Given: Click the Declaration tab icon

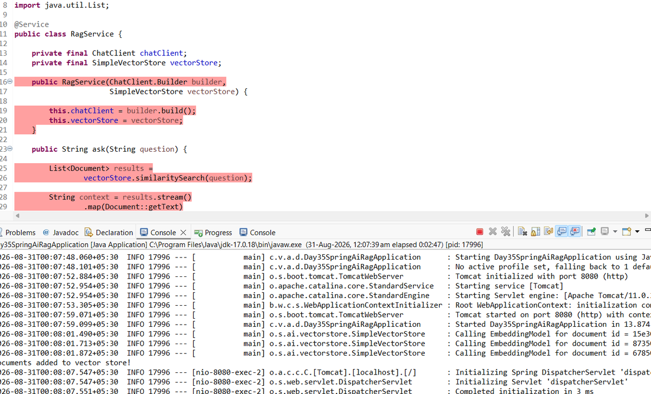Looking at the screenshot, I should pos(89,232).
